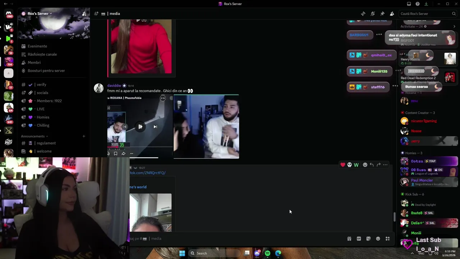Screen dimensions: 460x259
Task: Open the Help icon in title bar
Action: tap(418, 4)
